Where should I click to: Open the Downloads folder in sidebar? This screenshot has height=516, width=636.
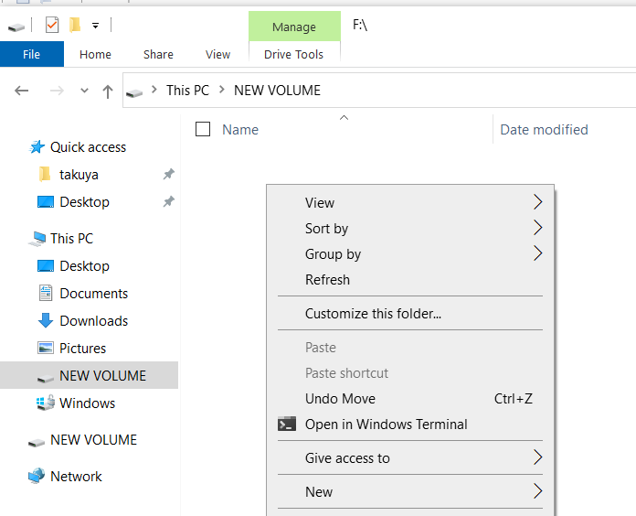pyautogui.click(x=93, y=321)
